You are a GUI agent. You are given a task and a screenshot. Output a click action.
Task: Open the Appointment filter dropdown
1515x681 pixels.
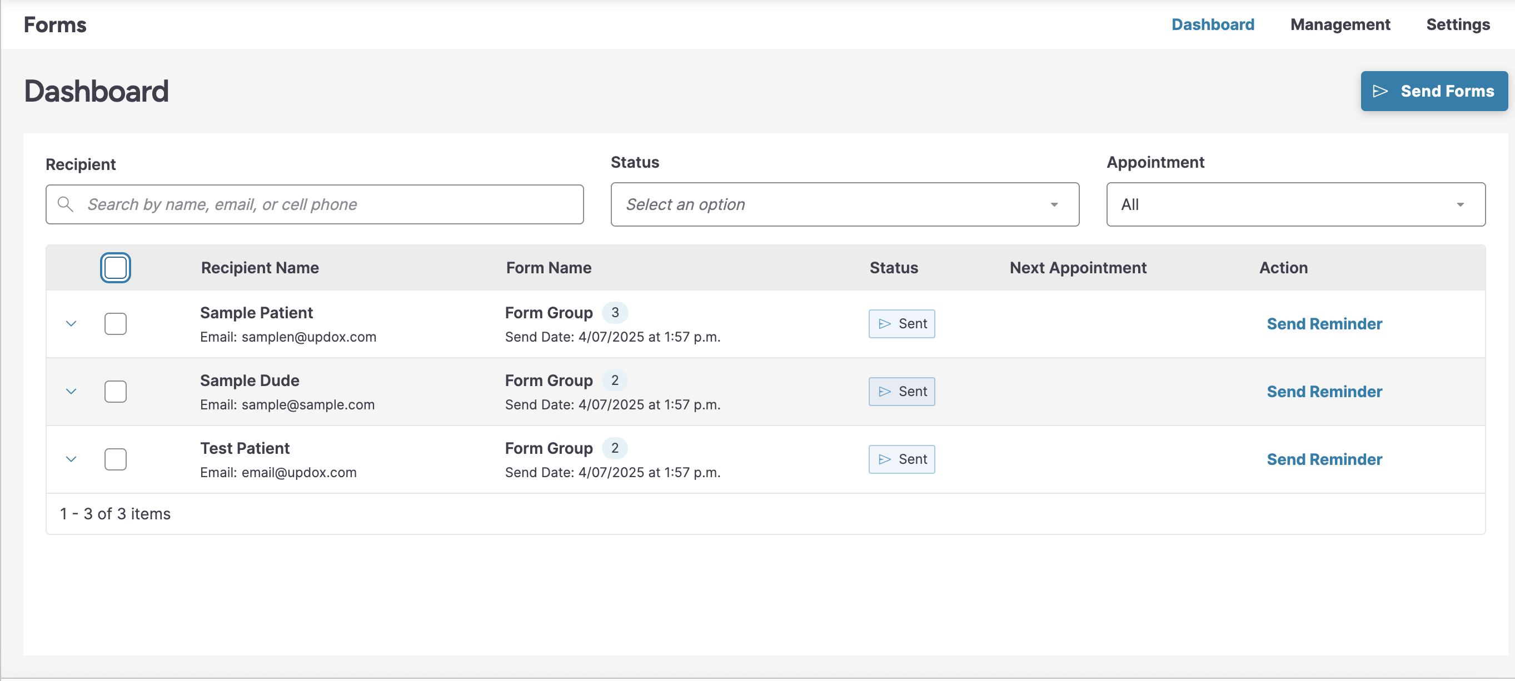point(1295,204)
